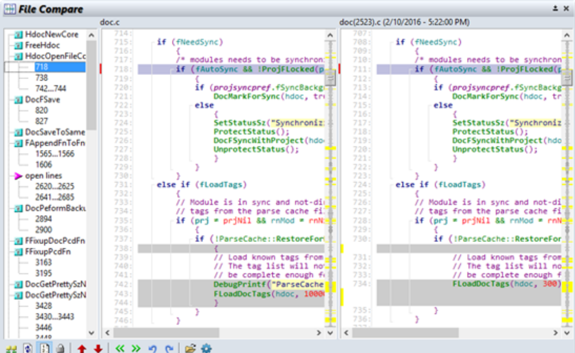Go to difference 1565...1566 under FAppendFnToFn
575x353 pixels.
point(54,154)
